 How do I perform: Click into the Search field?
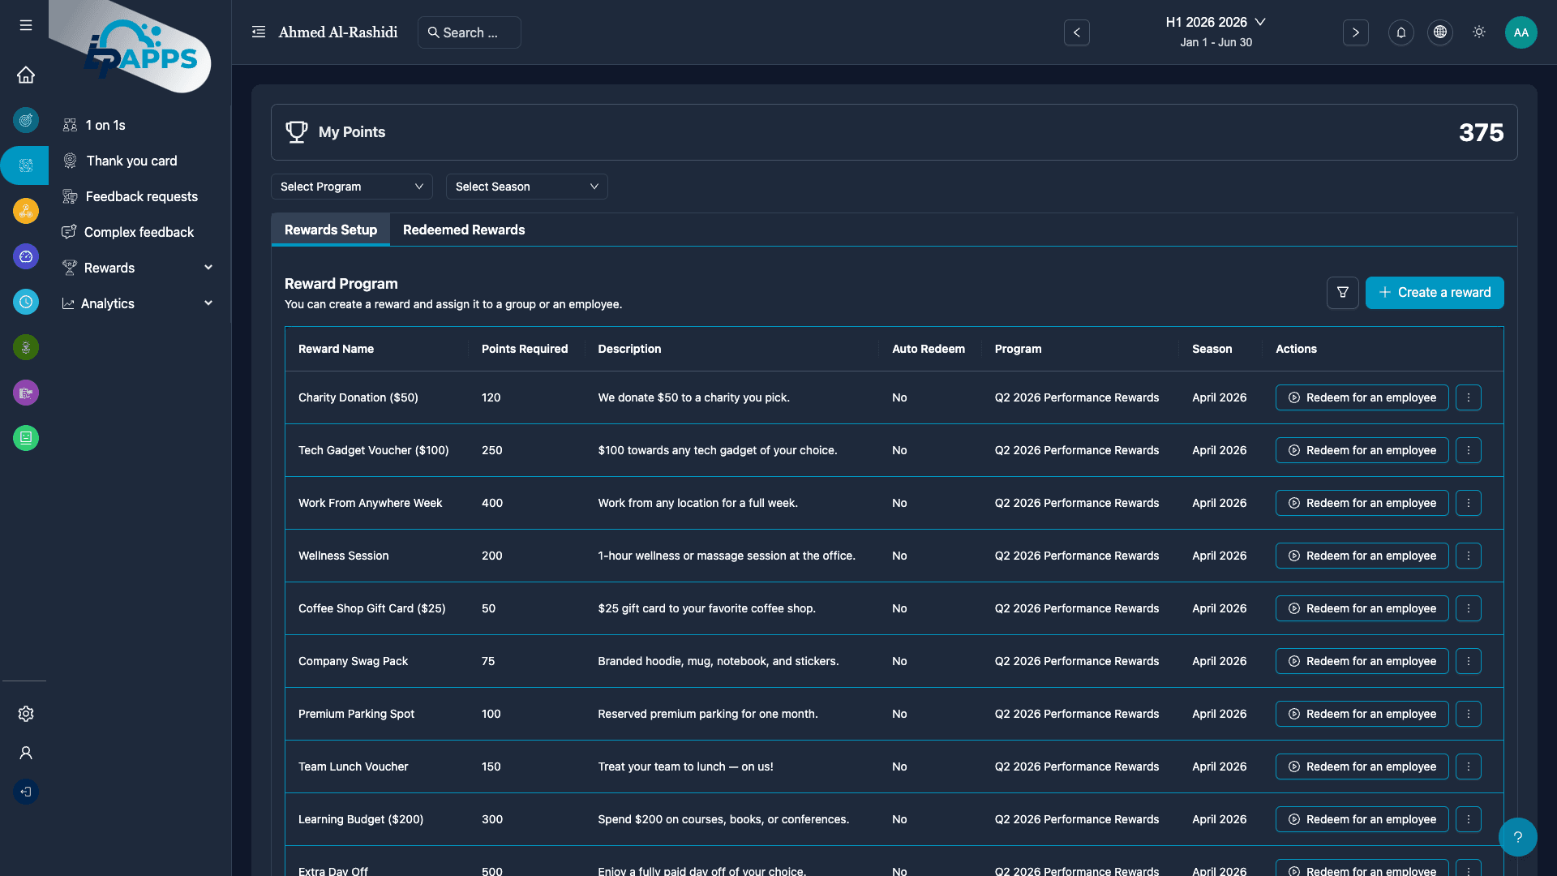click(470, 32)
